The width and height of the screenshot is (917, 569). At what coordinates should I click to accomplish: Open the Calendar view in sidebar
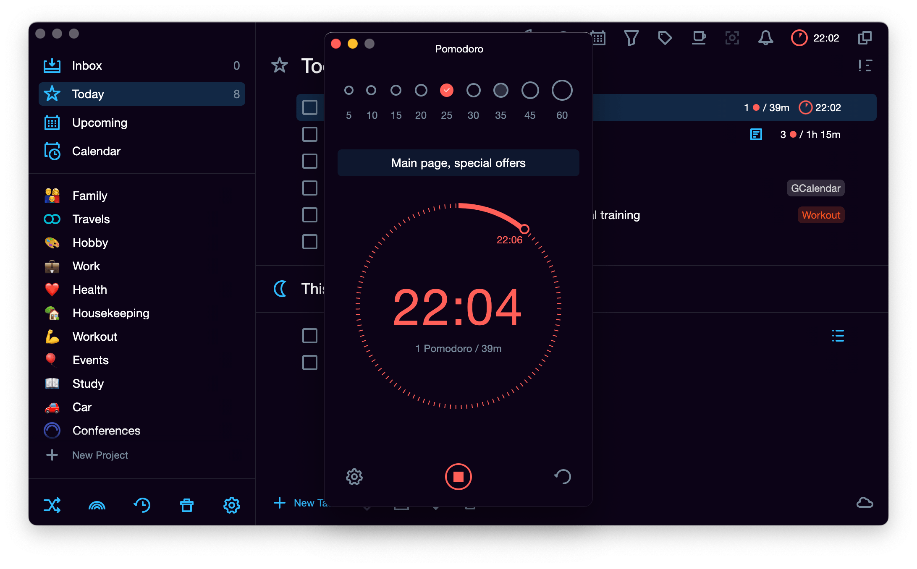coord(142,151)
